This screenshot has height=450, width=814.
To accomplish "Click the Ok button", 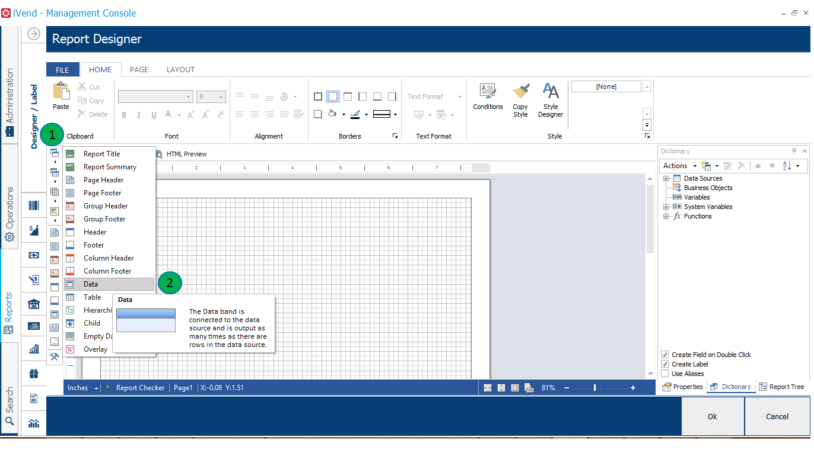I will (x=713, y=416).
